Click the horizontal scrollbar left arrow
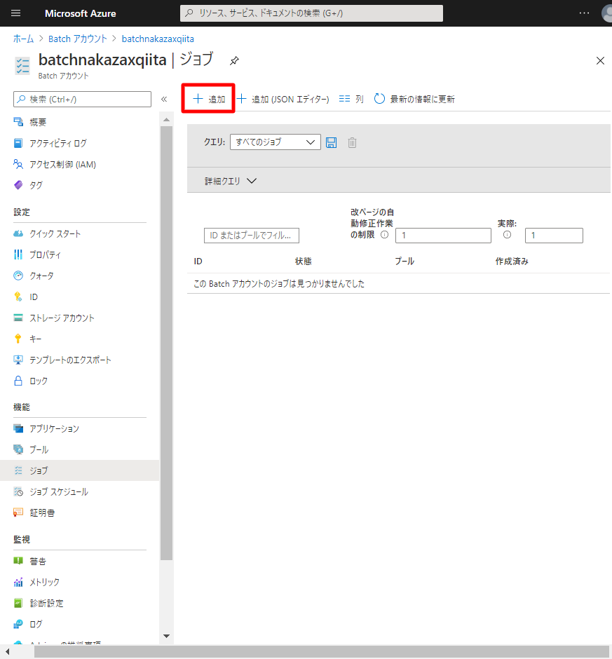This screenshot has width=612, height=659. tap(7, 652)
